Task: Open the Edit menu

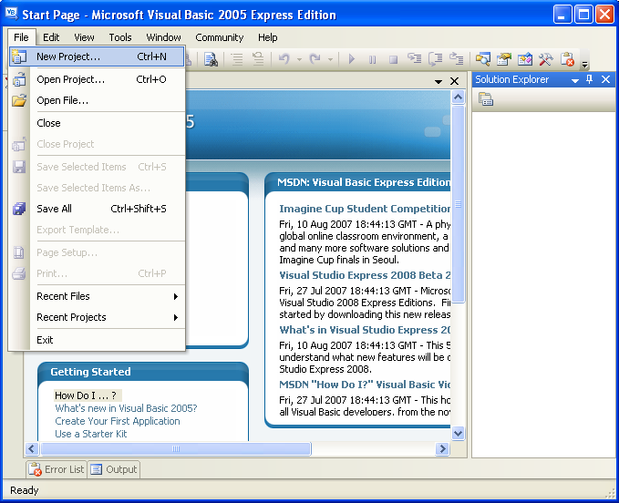Action: point(51,37)
